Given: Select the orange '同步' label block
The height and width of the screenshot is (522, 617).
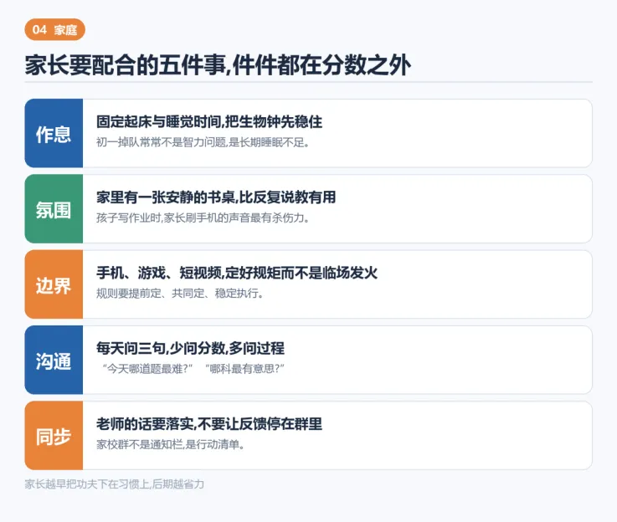Looking at the screenshot, I should tap(54, 436).
